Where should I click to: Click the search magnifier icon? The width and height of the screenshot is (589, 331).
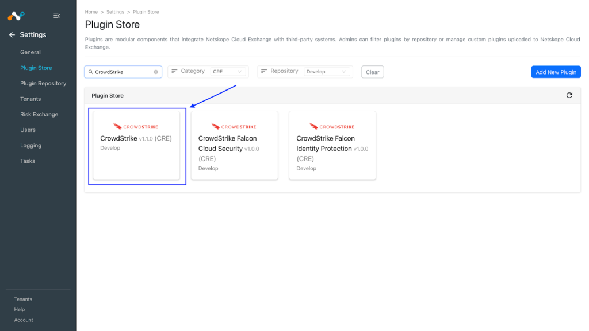90,72
